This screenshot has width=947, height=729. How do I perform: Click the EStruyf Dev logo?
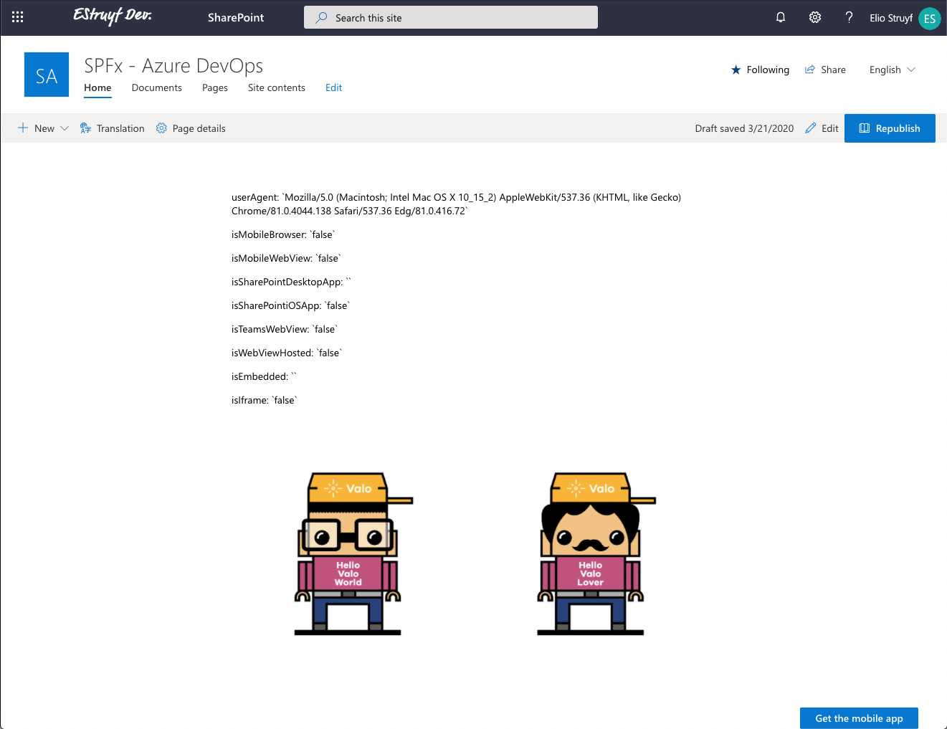coord(113,16)
